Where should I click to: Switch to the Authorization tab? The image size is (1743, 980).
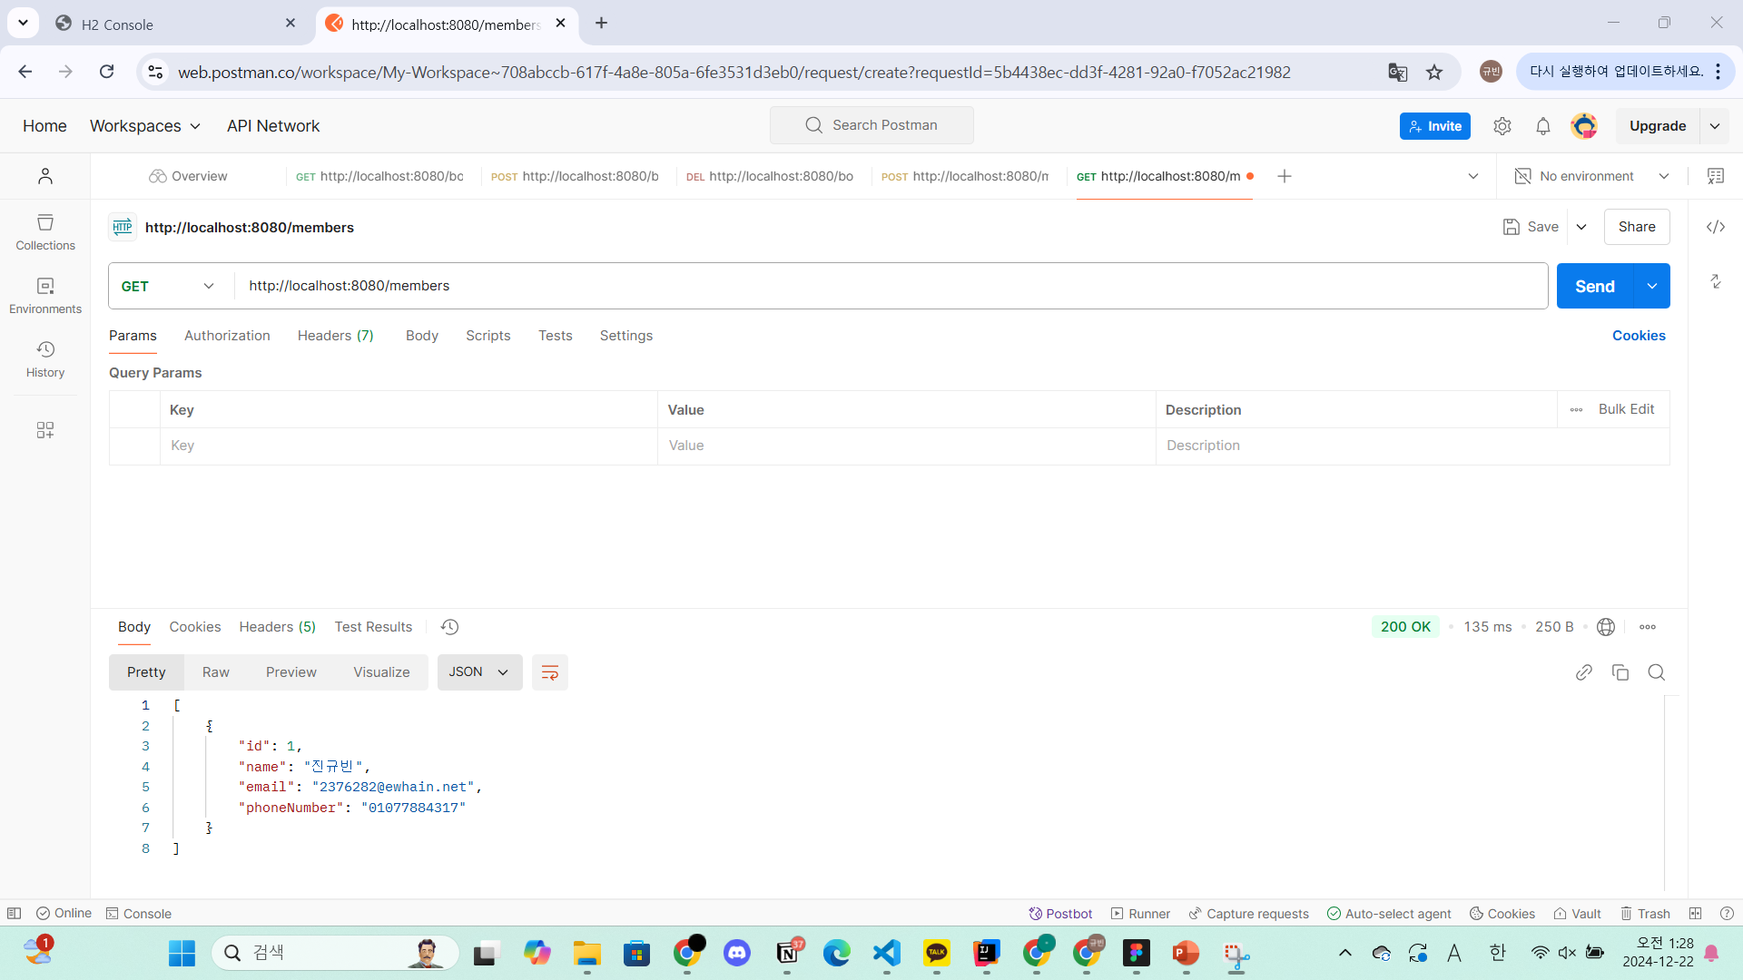[227, 336]
